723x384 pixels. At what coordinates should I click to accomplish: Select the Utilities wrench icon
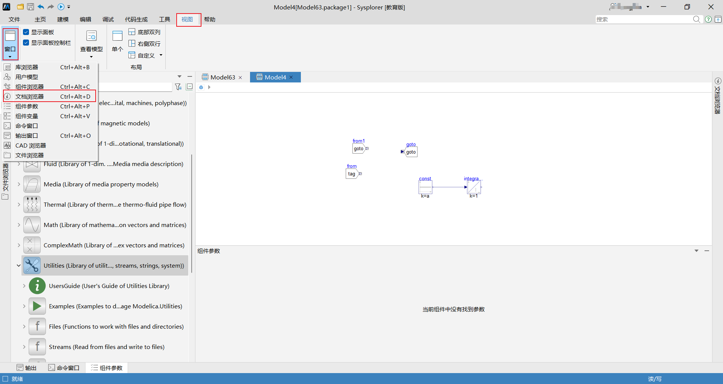pos(32,265)
